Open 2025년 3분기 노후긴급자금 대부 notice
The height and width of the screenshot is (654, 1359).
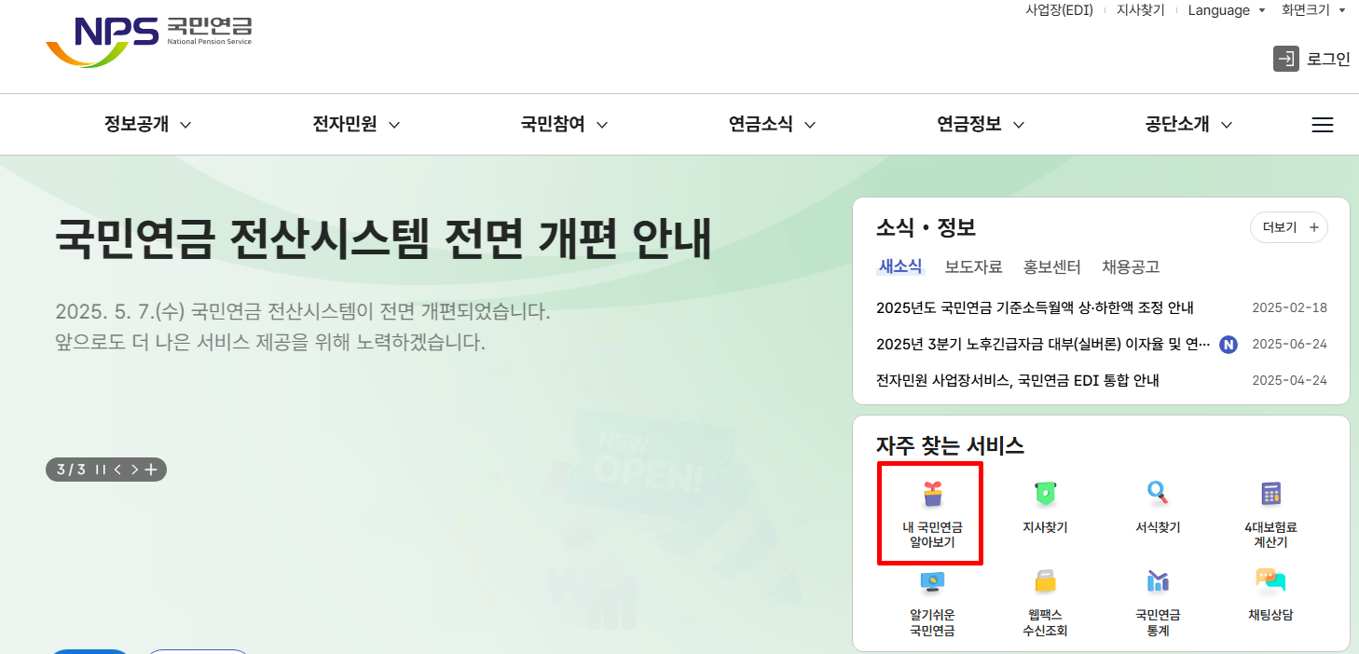[1044, 344]
